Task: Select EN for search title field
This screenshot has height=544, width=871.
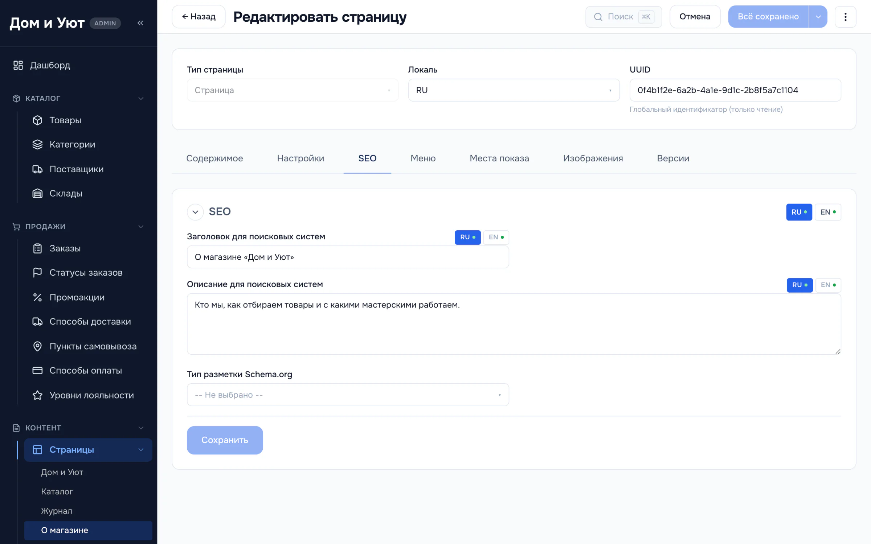Action: [x=496, y=237]
